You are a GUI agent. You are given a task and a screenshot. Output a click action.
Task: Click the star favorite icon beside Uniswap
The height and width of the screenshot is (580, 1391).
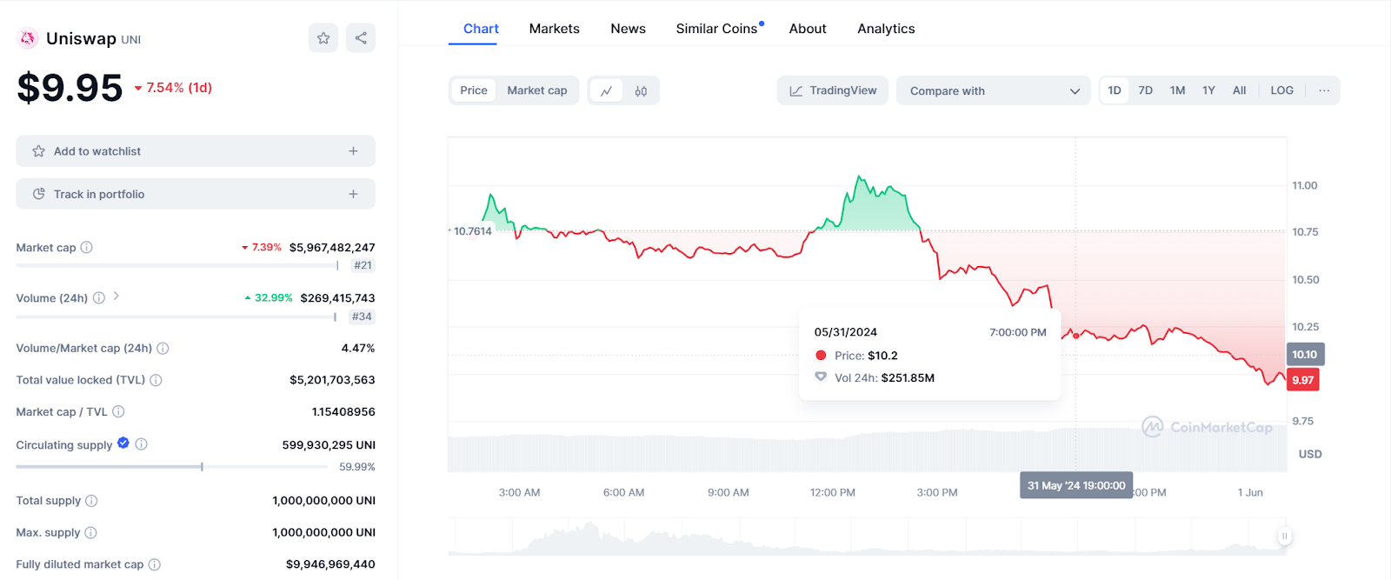coord(323,37)
